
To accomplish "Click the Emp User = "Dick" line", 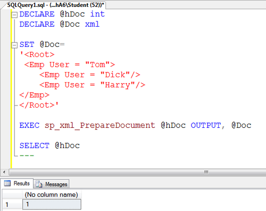I will coord(90,75).
